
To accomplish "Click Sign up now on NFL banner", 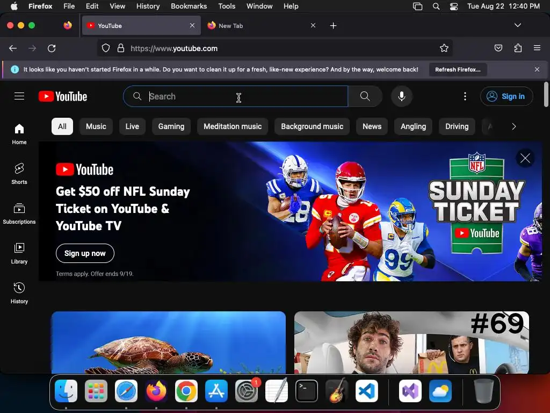I will 85,253.
